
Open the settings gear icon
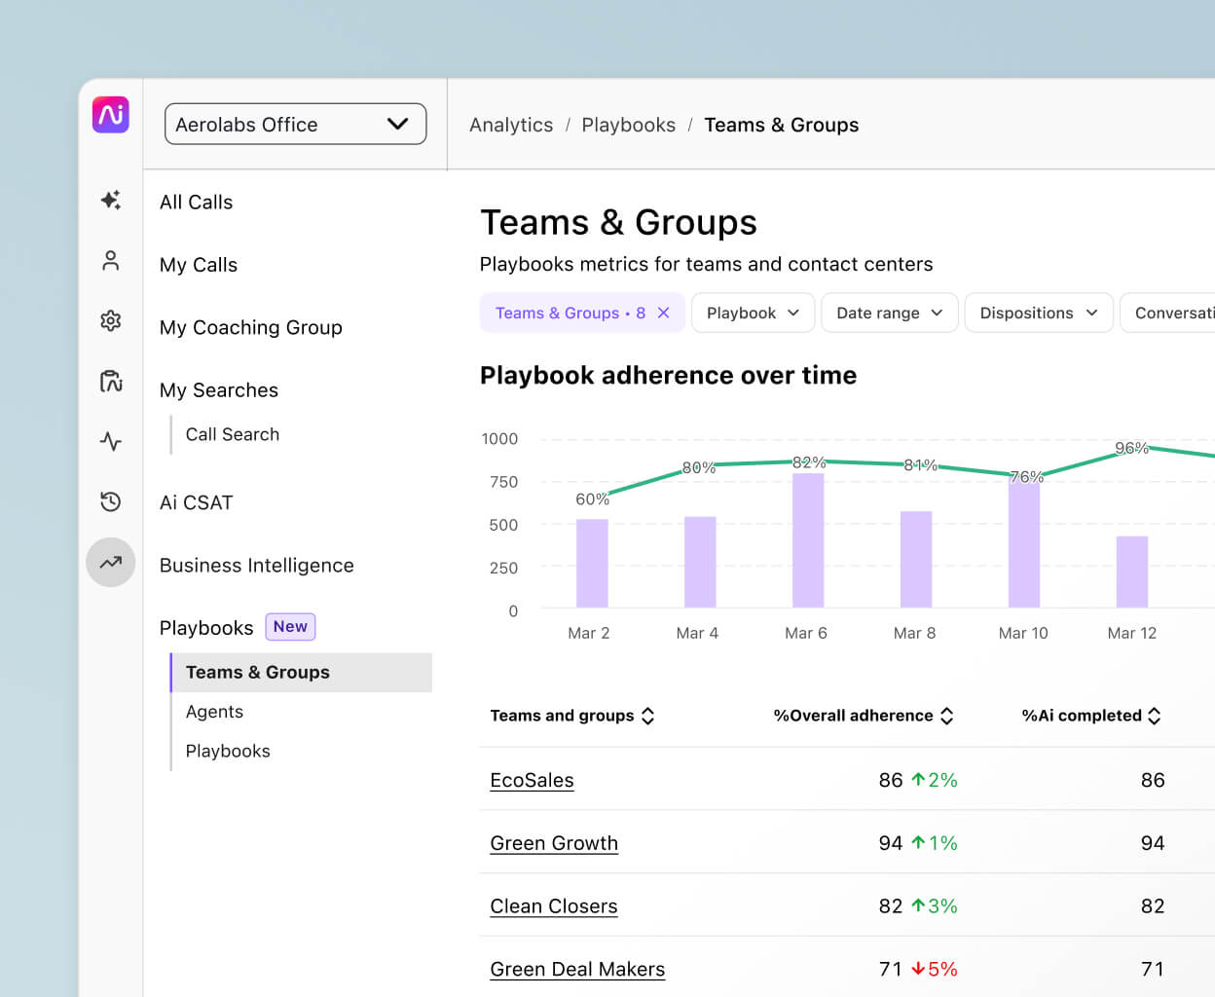pyautogui.click(x=110, y=320)
